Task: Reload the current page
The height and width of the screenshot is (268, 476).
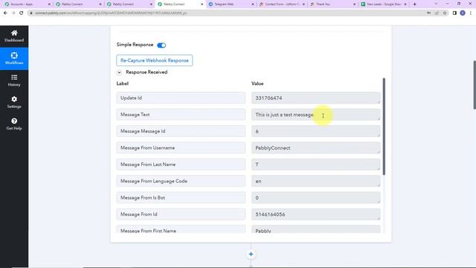Action: tap(22, 13)
